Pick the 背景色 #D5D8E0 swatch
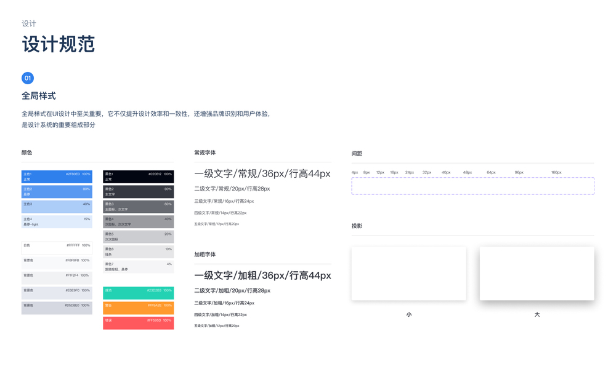 (57, 308)
